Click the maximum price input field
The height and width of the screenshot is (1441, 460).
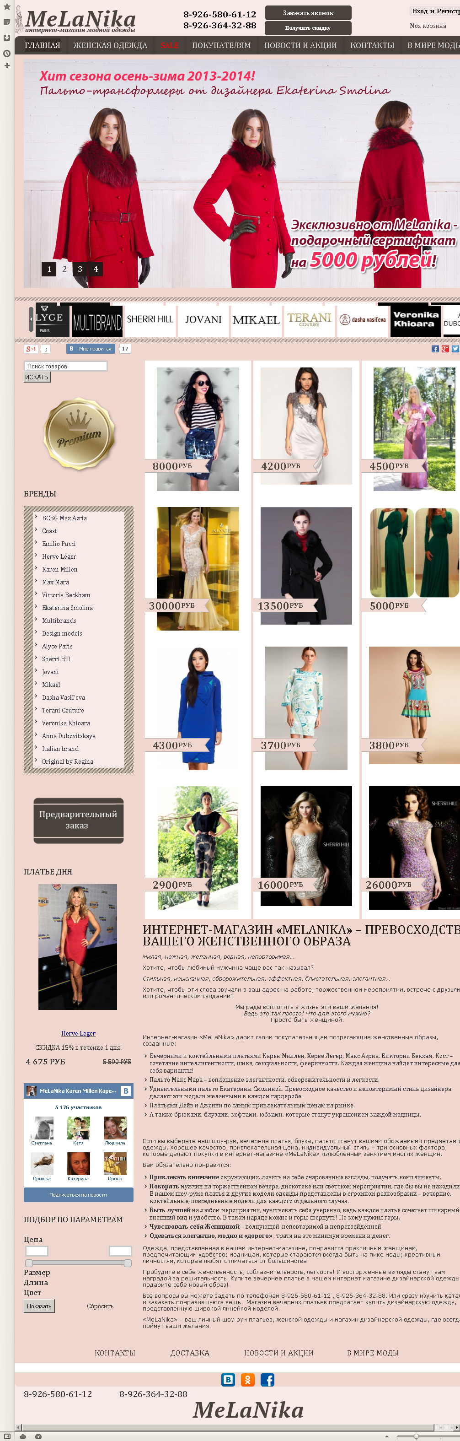pos(120,1251)
